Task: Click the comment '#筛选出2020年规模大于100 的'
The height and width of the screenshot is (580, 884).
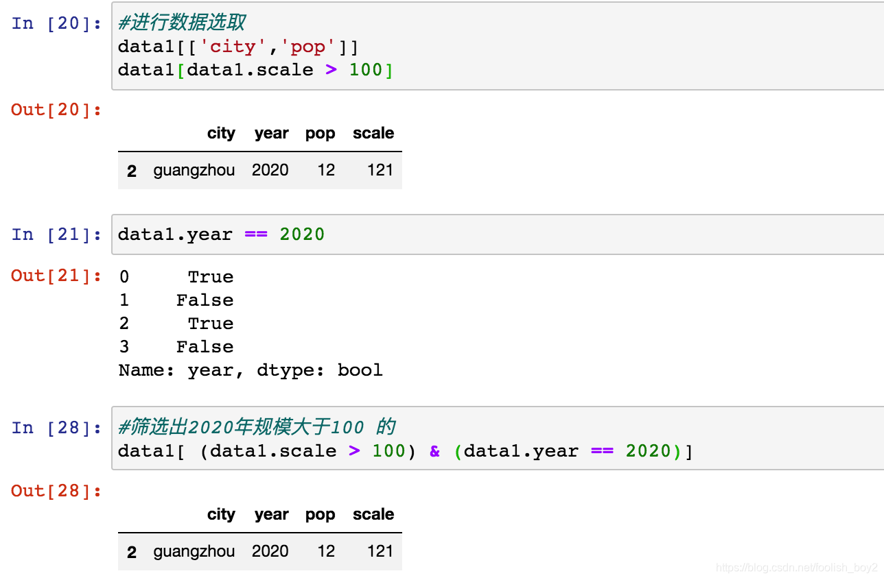Action: [257, 427]
